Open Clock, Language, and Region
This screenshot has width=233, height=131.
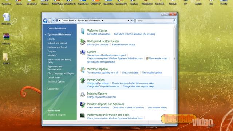click(x=61, y=74)
